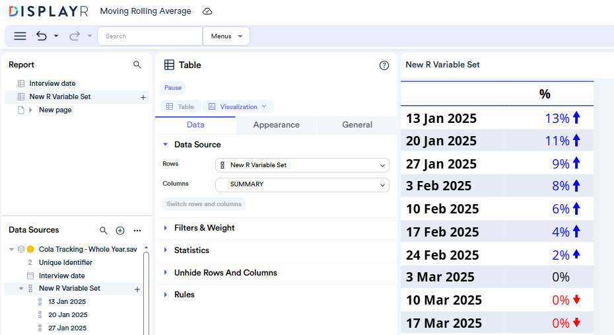Image resolution: width=614 pixels, height=335 pixels.
Task: Expand the Filters & Weight section
Action: (x=204, y=228)
